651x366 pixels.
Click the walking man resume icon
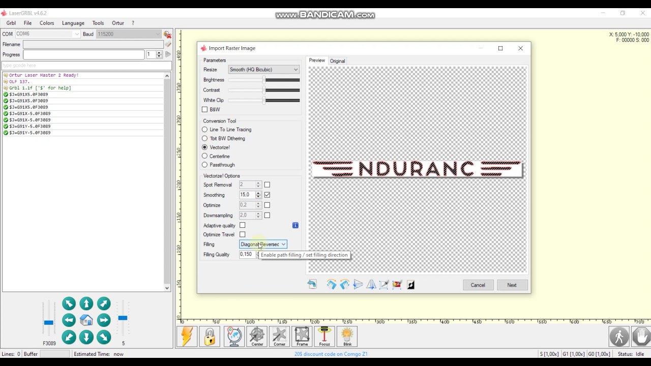pos(619,337)
